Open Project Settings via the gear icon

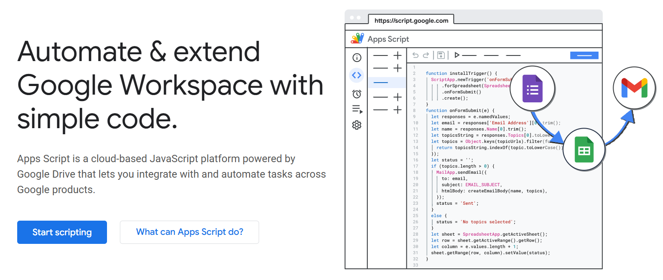coord(357,125)
